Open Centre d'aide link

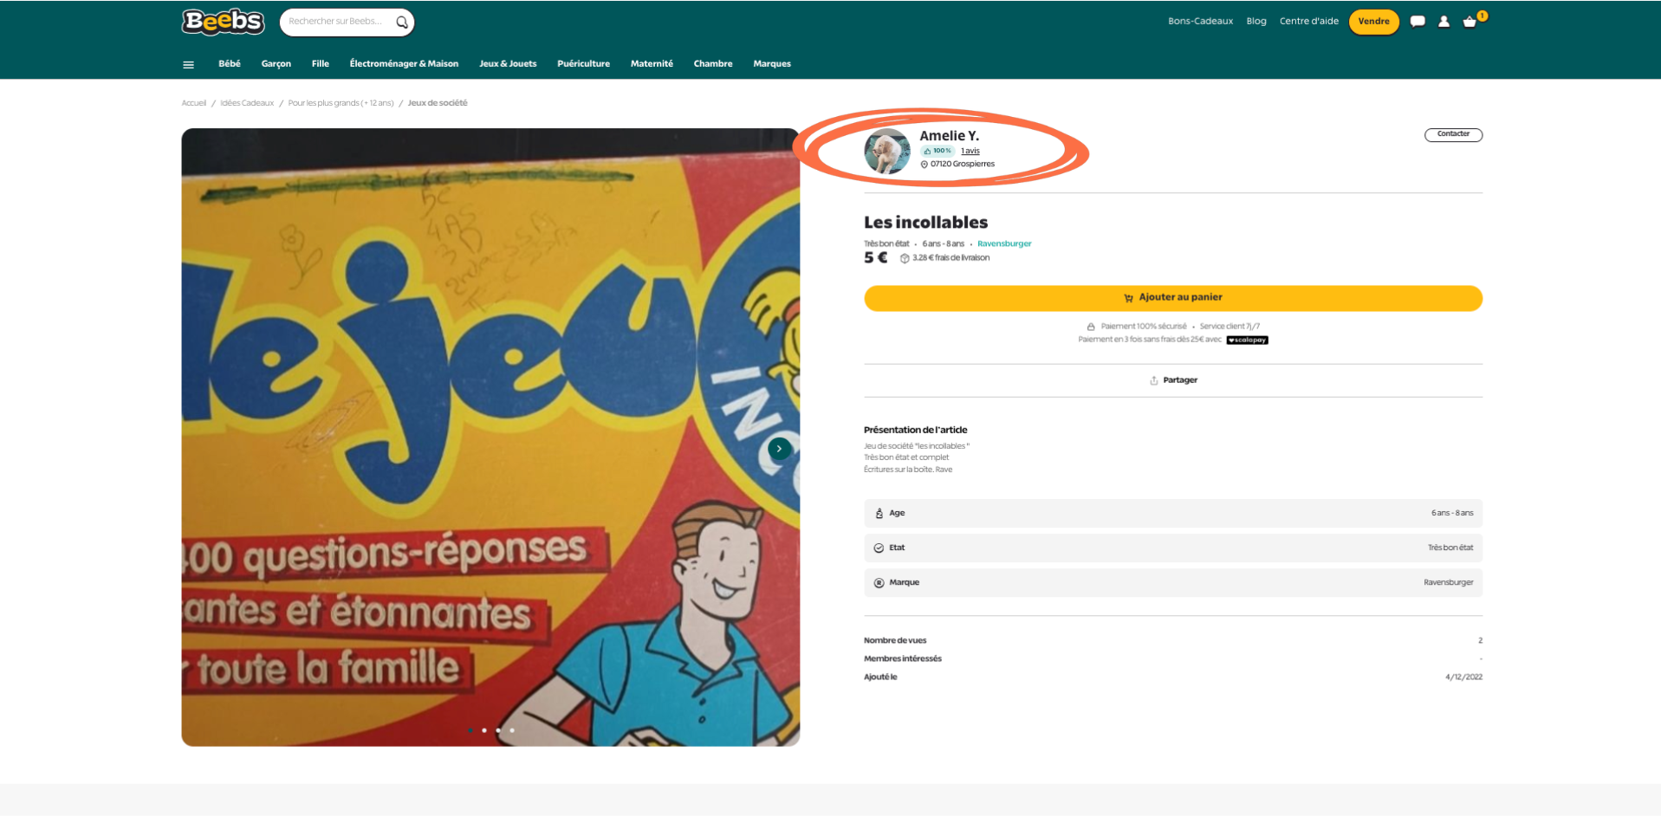click(x=1308, y=22)
